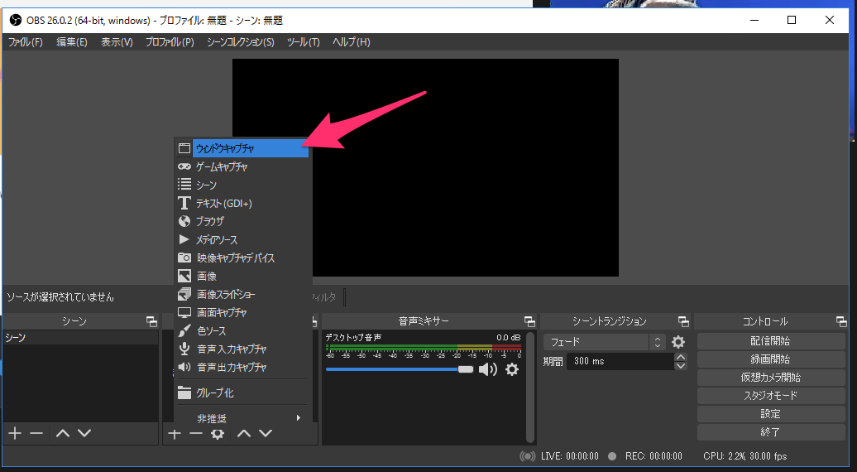Pop out the 音声ミキサー dock
Image resolution: width=857 pixels, height=472 pixels.
(529, 321)
